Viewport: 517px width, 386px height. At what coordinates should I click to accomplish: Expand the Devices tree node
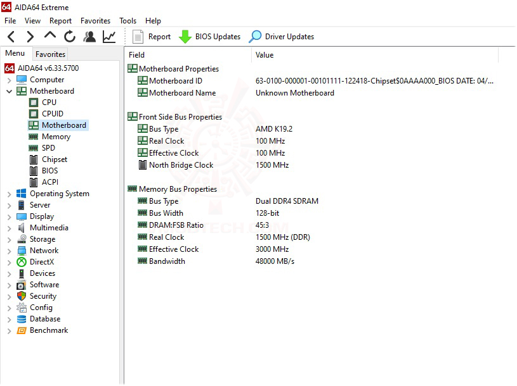(10, 274)
